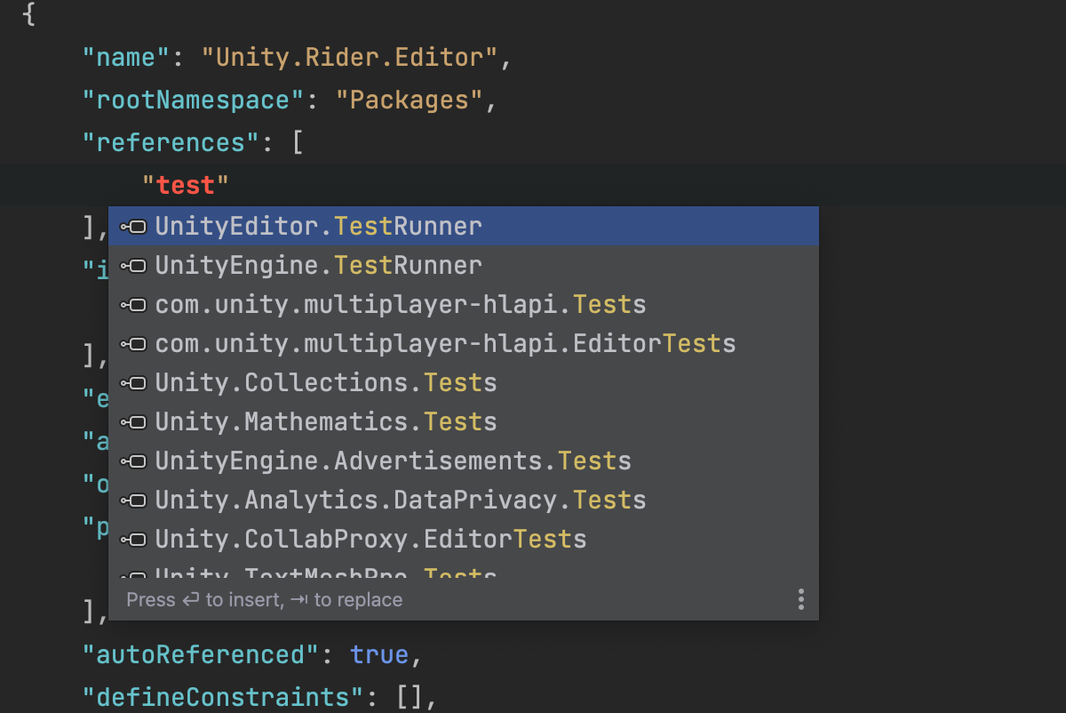This screenshot has width=1066, height=713.
Task: Choose com.unity.multiplayer-hlapi.Tests from the completion list
Action: tap(400, 305)
